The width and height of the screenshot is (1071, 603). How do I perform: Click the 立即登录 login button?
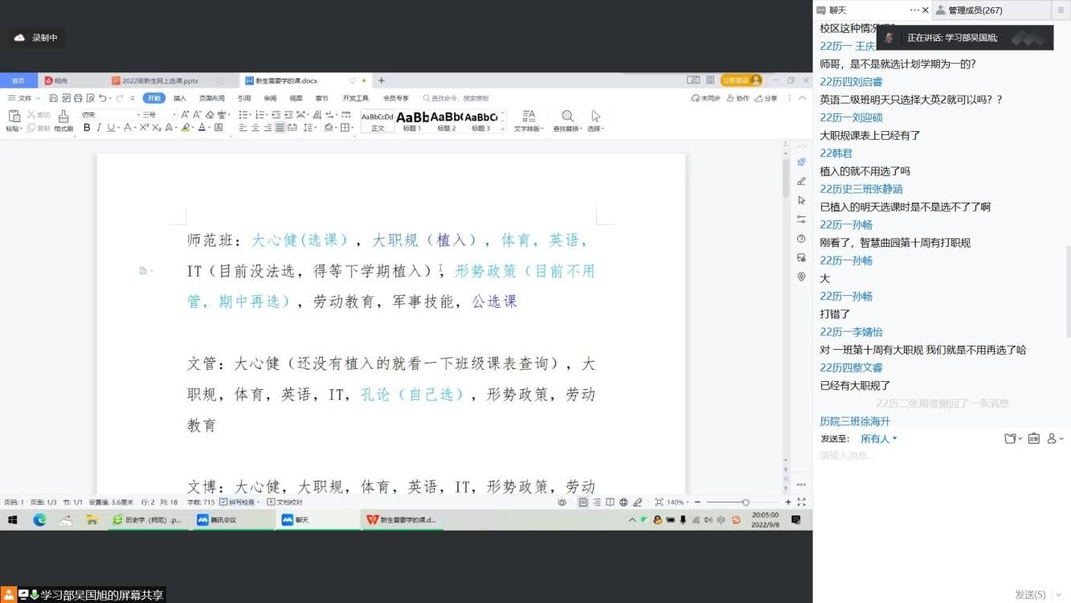coord(741,80)
